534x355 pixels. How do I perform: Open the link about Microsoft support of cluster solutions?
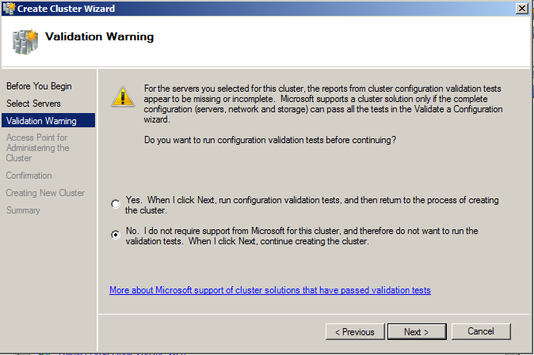click(x=270, y=290)
